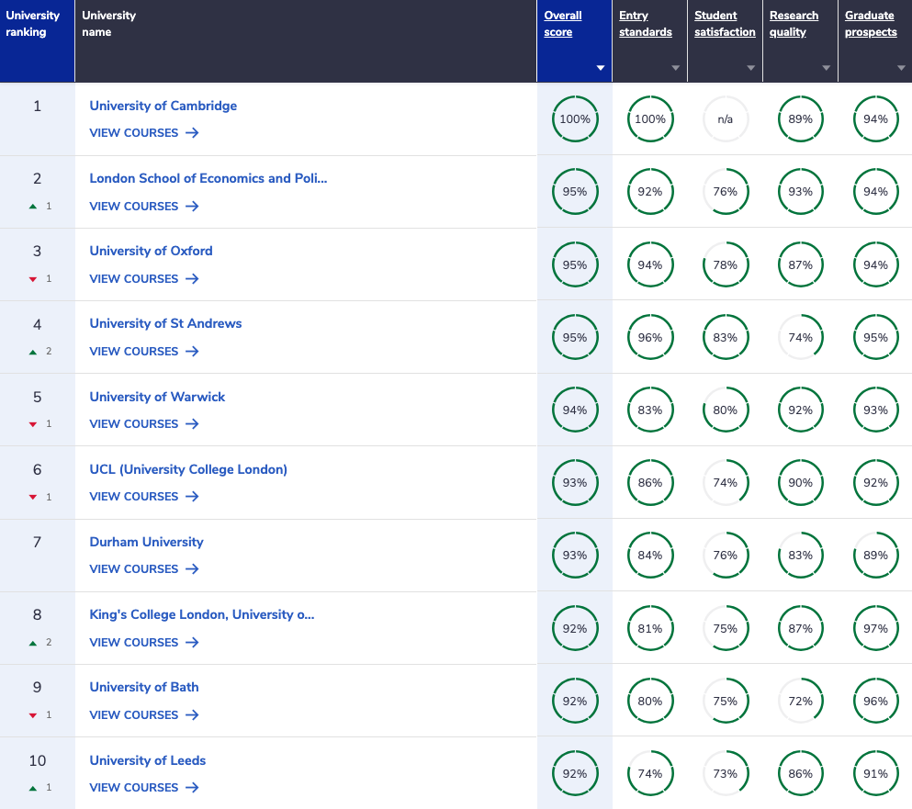Click the University name column header
This screenshot has width=912, height=809.
[306, 40]
